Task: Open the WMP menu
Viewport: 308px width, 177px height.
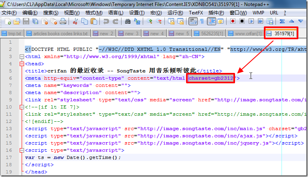Action: coord(258,13)
